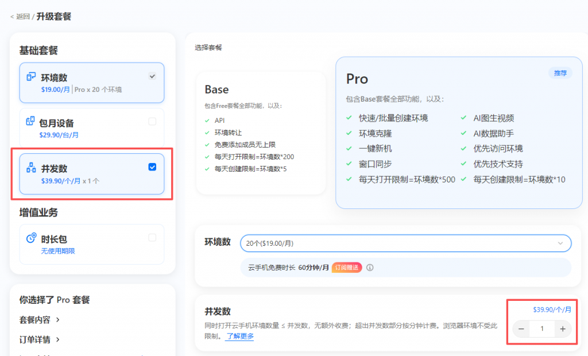
Task: Click the 并发数 quantity input field
Action: 541,329
